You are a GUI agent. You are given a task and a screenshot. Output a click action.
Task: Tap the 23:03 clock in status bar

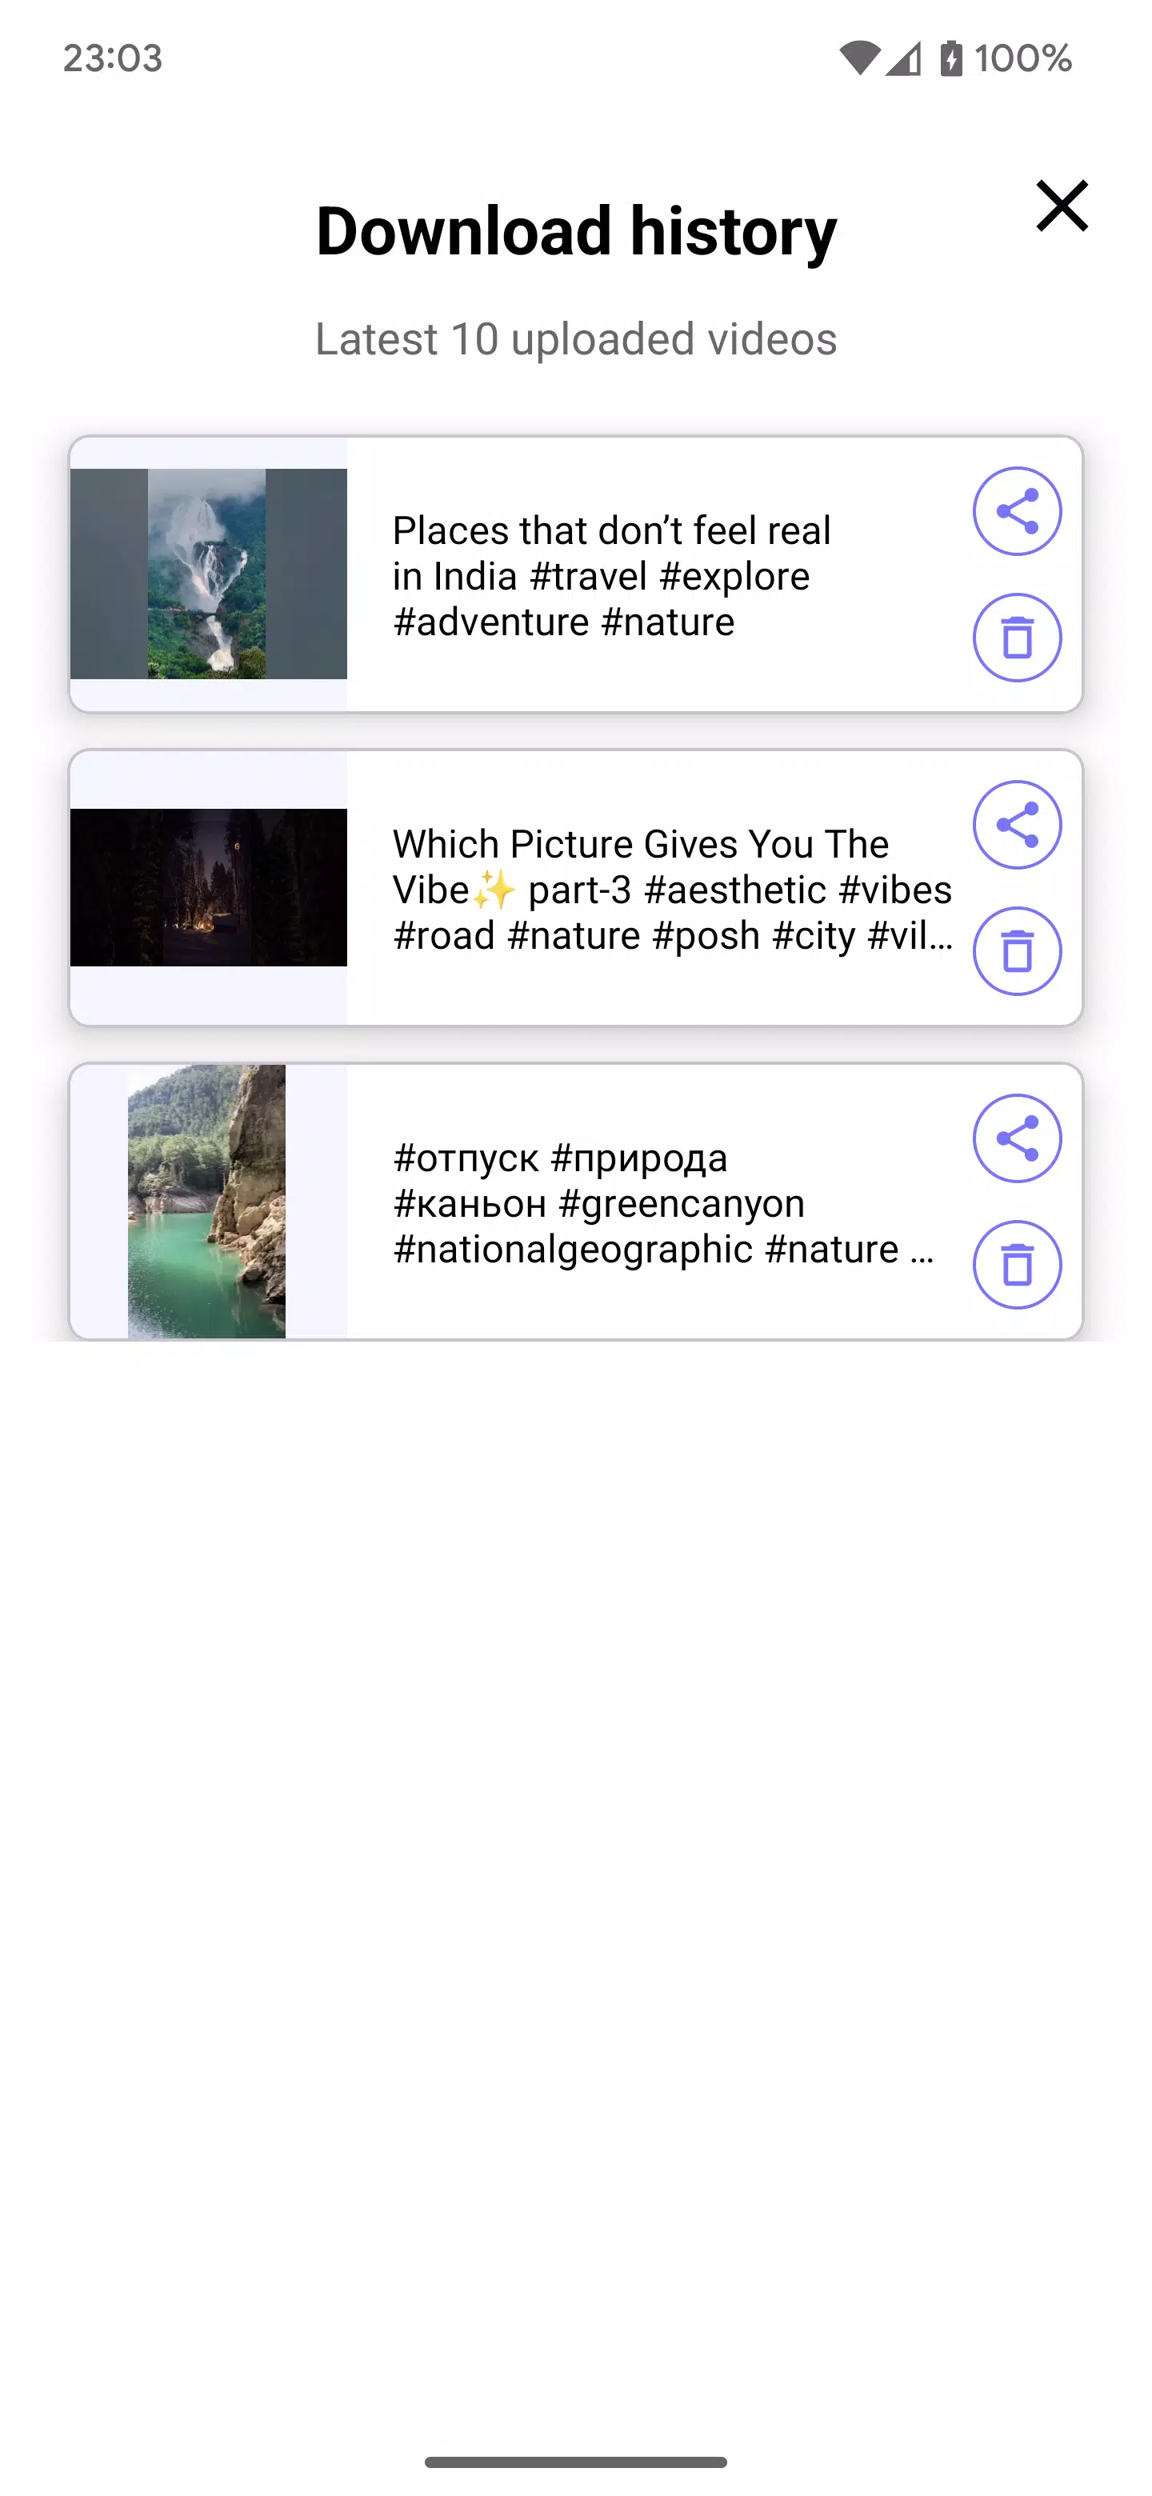coord(112,58)
